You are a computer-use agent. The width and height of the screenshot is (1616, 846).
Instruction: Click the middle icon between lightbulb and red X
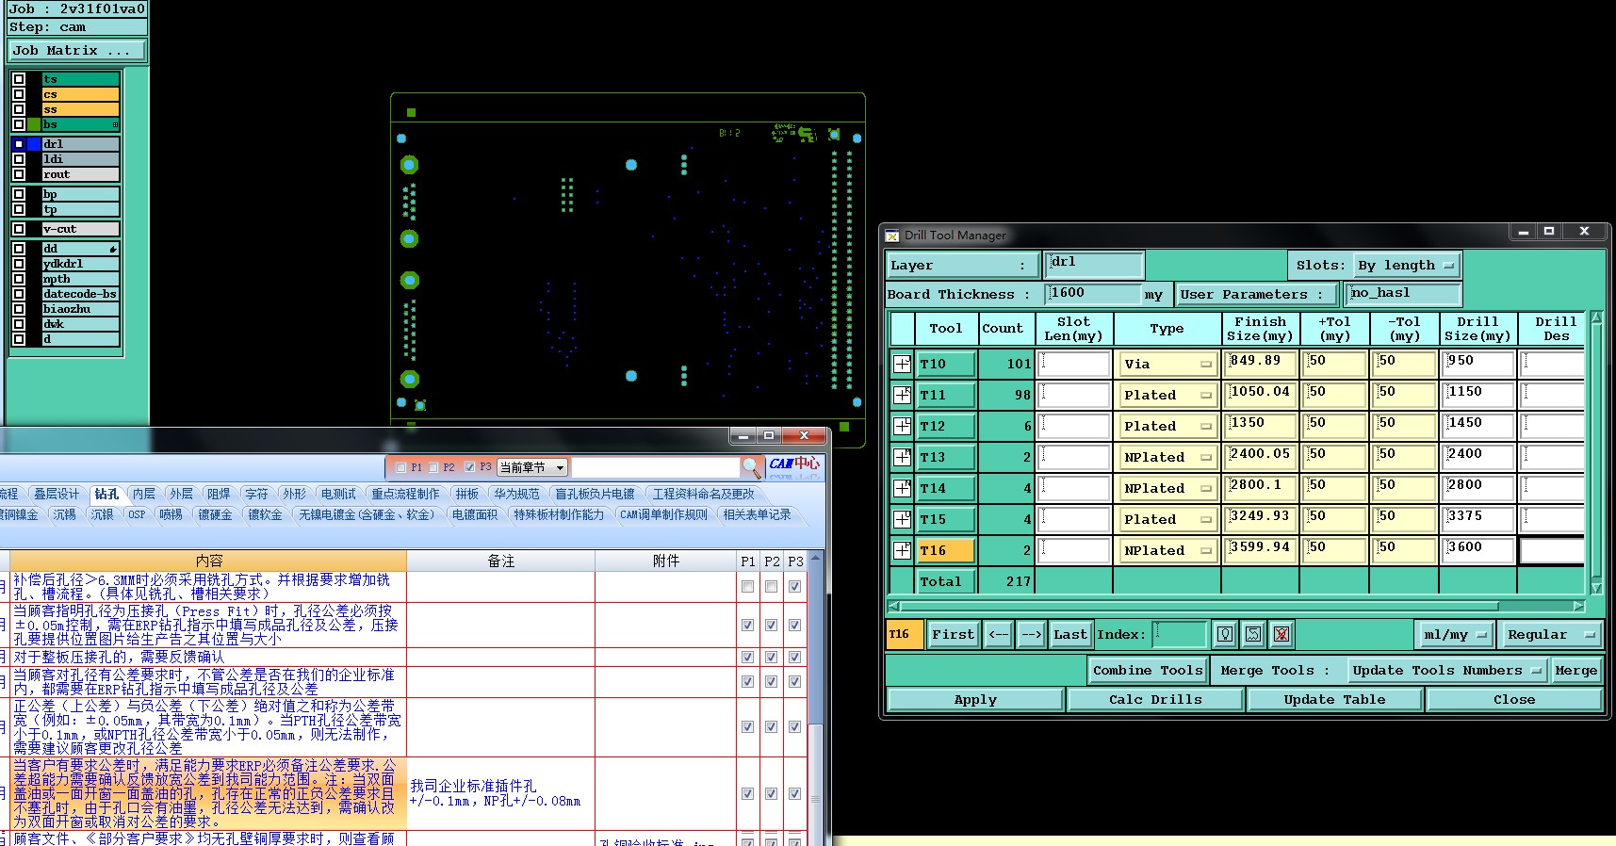tap(1253, 634)
